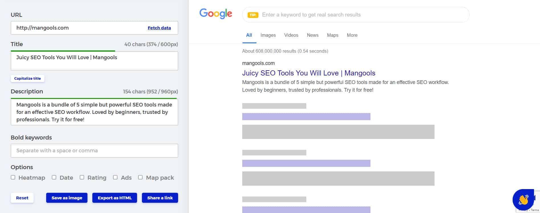
Task: Toggle the Date checkbox
Action: click(x=54, y=177)
